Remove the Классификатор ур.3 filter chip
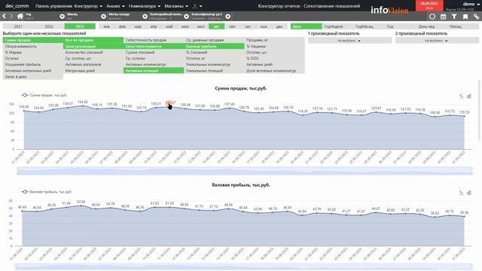The height and width of the screenshot is (271, 482). (227, 17)
